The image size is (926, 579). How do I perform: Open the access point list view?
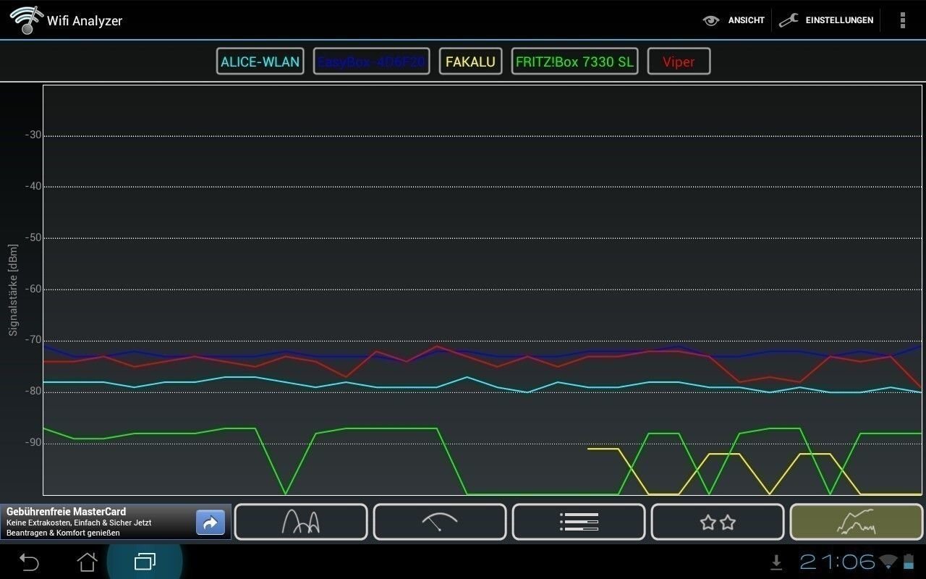[579, 522]
